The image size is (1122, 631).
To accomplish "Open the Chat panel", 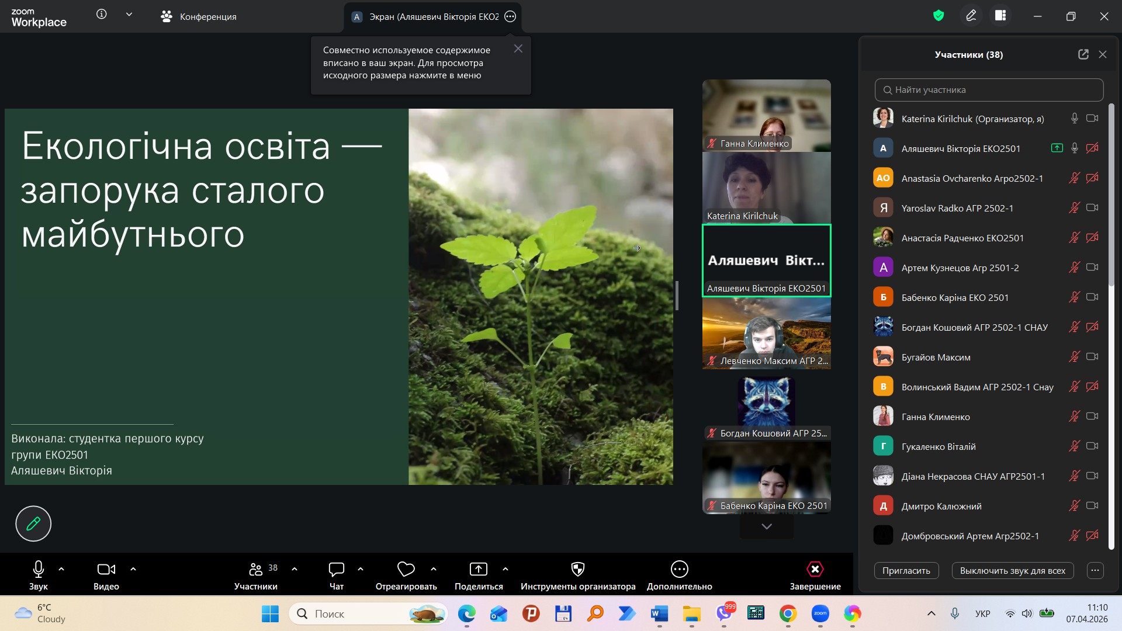I will tap(337, 569).
